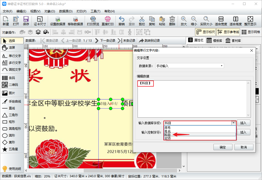Click inside the 编辑数据 text area
Screen dimensions: 262x180
coord(192,99)
